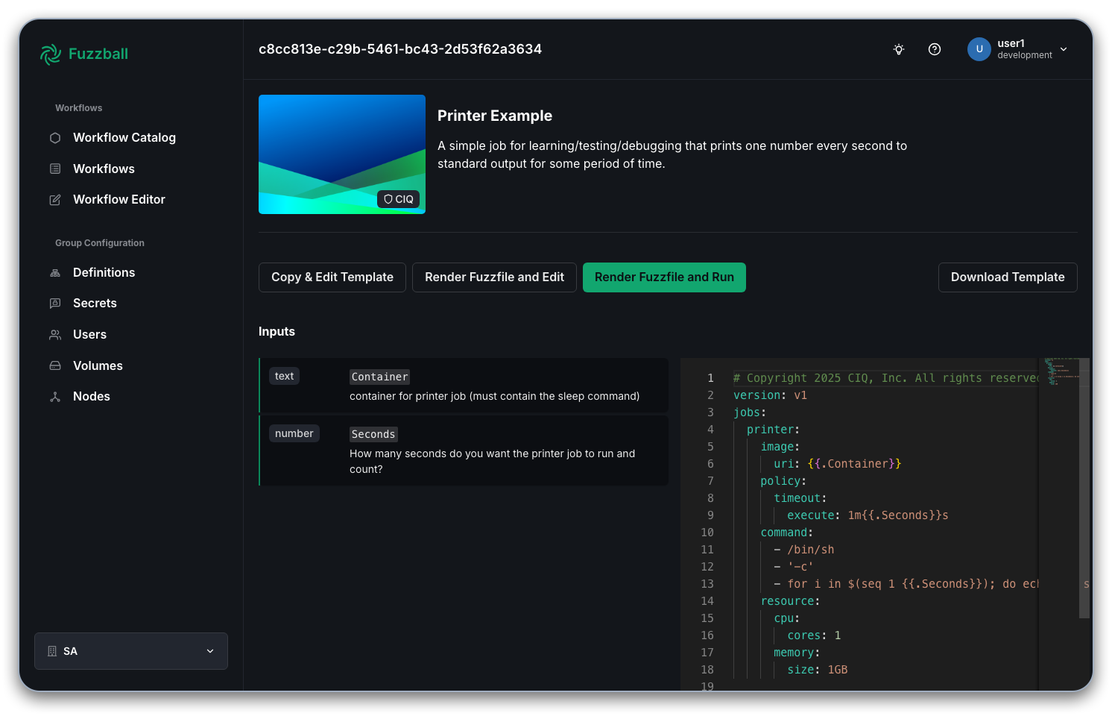Run template with Render Fuzzfile and Run
This screenshot has height=716, width=1112.
(x=664, y=277)
